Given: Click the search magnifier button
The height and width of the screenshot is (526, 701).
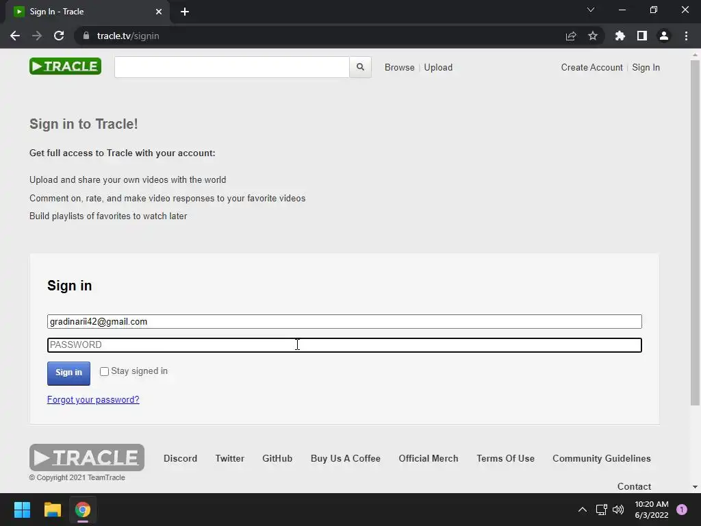Looking at the screenshot, I should (x=360, y=67).
